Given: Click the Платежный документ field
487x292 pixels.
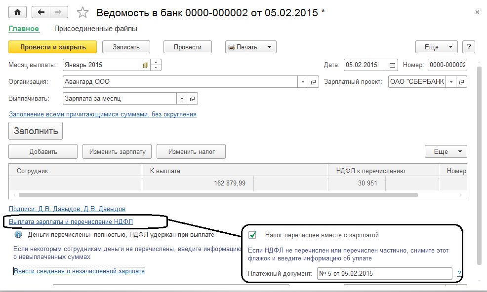Looking at the screenshot, I should [x=384, y=274].
